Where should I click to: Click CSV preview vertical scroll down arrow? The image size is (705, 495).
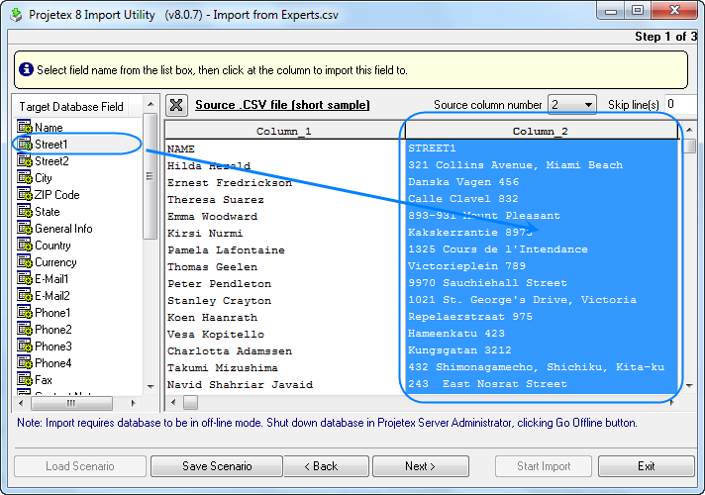(x=689, y=385)
